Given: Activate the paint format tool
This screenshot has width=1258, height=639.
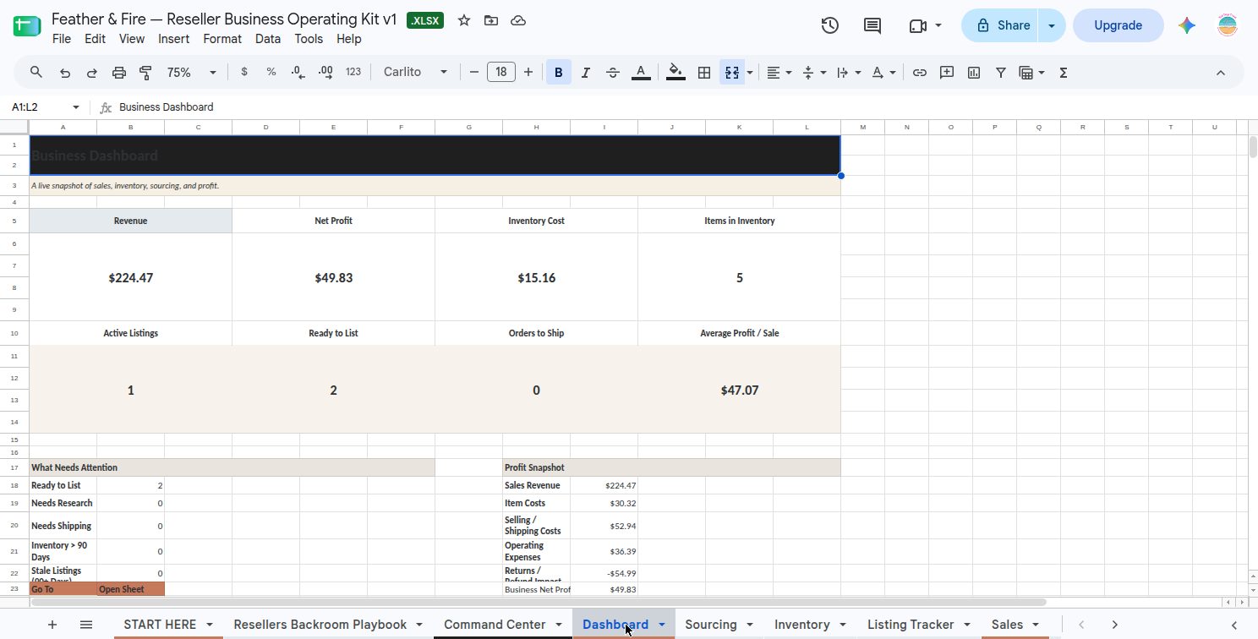Looking at the screenshot, I should [x=145, y=73].
